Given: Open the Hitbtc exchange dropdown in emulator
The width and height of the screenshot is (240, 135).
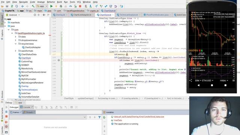Looking at the screenshot, I should click(x=224, y=81).
